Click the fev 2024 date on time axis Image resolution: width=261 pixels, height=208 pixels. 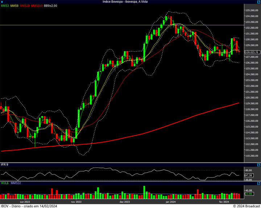pyautogui.click(x=224, y=202)
